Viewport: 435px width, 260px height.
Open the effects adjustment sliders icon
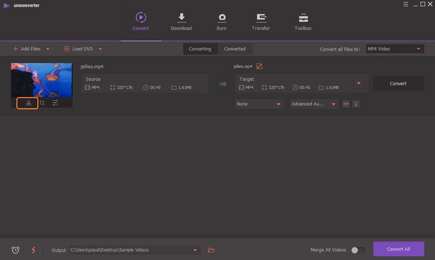[x=55, y=103]
